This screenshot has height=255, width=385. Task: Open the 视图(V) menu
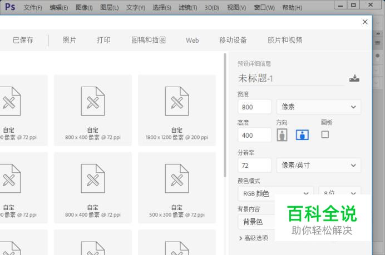tap(236, 8)
